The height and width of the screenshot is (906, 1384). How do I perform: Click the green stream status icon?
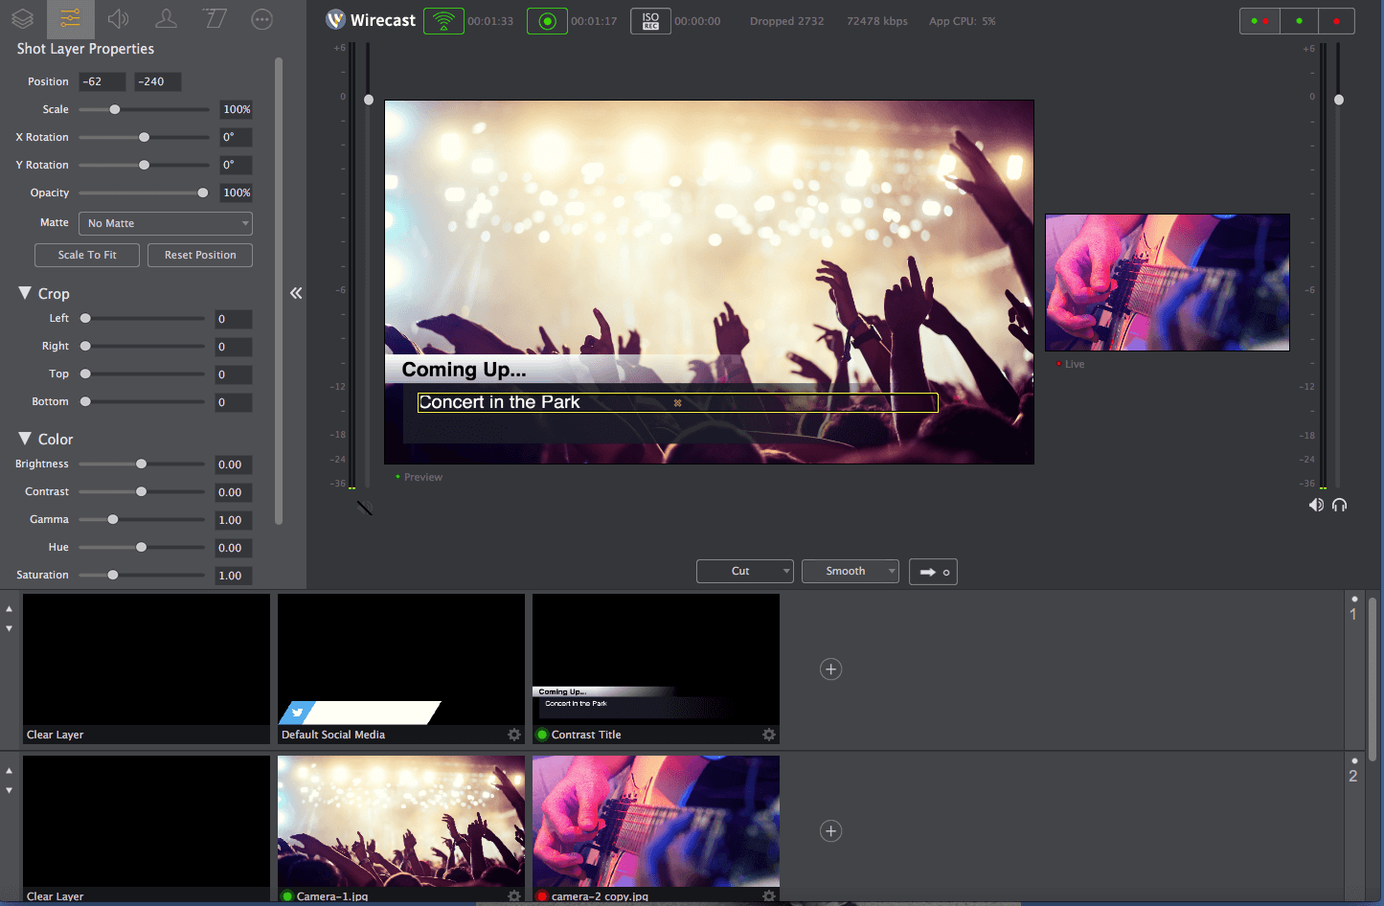click(442, 20)
